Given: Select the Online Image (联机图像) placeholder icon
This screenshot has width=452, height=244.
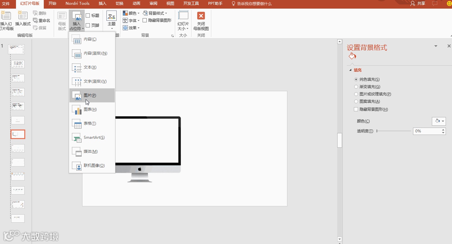Looking at the screenshot, I should (77, 166).
